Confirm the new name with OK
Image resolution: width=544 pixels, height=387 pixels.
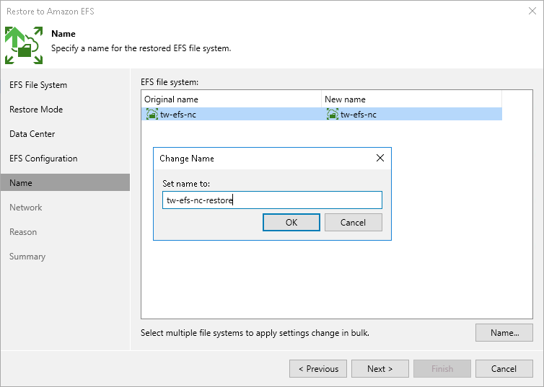pyautogui.click(x=291, y=223)
